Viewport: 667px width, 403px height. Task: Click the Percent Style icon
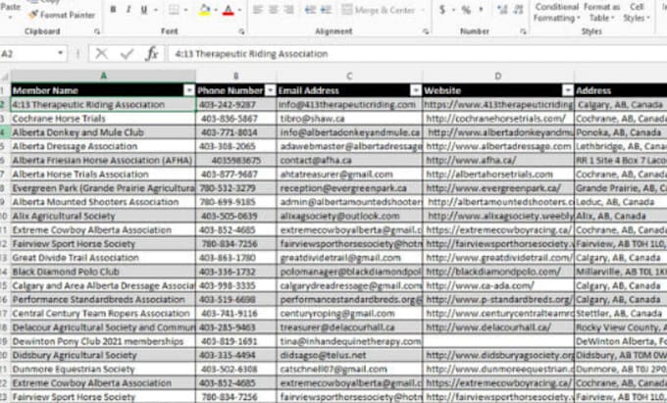466,10
